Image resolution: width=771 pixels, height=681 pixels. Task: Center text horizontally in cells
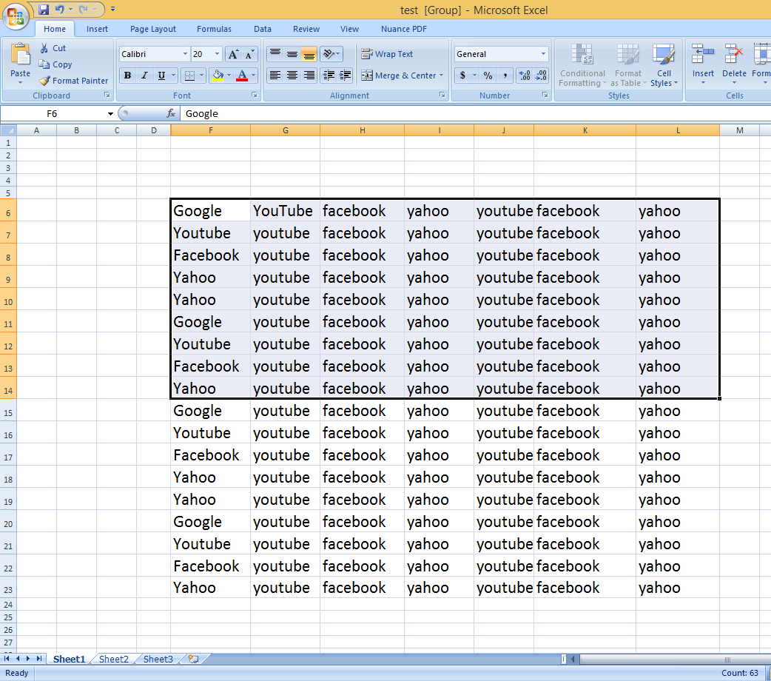click(292, 76)
